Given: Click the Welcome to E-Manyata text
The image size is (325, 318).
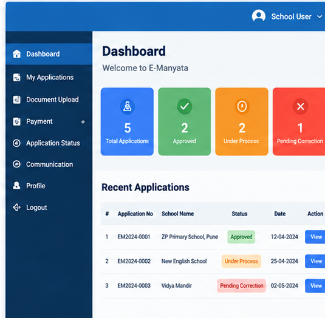Looking at the screenshot, I should (145, 68).
